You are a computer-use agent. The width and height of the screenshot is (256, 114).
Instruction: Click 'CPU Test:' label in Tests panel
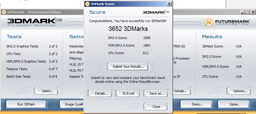(x=14, y=54)
